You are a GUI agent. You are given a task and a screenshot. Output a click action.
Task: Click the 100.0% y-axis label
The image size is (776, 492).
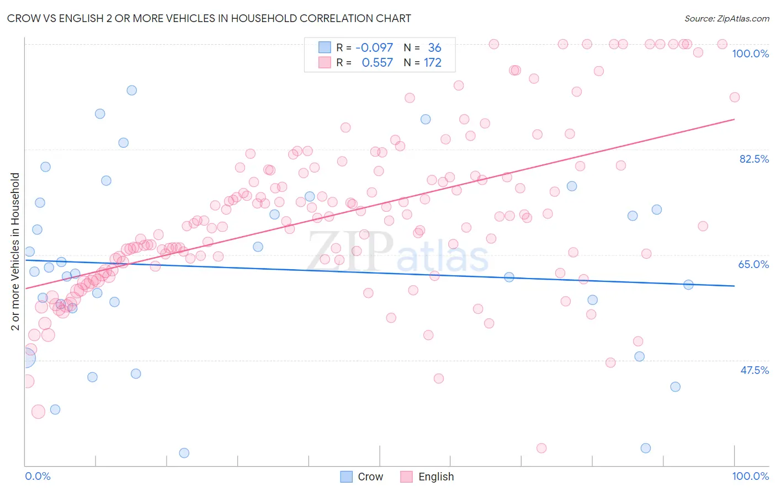tap(751, 54)
